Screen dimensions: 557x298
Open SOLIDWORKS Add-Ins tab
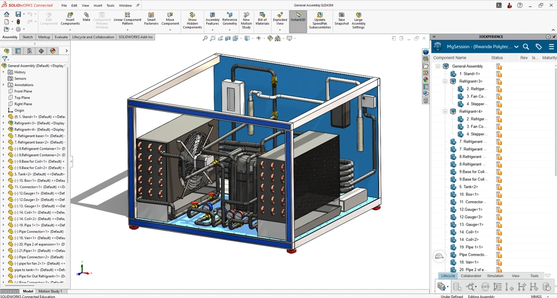click(136, 37)
